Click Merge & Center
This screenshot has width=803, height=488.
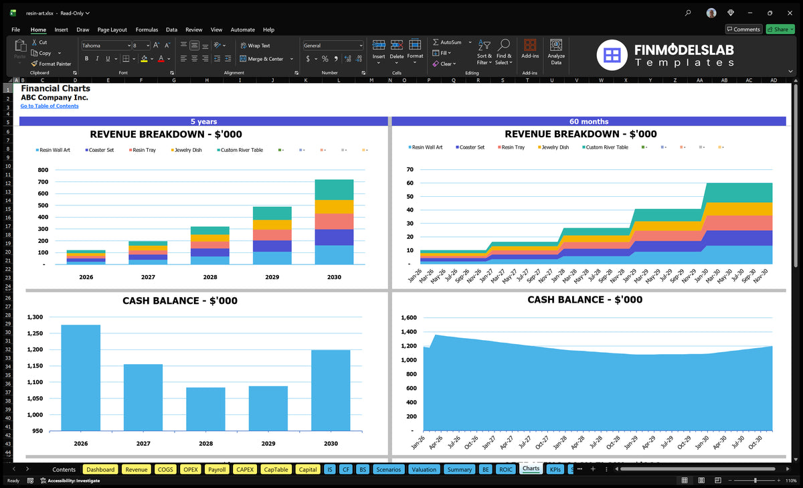[x=261, y=59]
